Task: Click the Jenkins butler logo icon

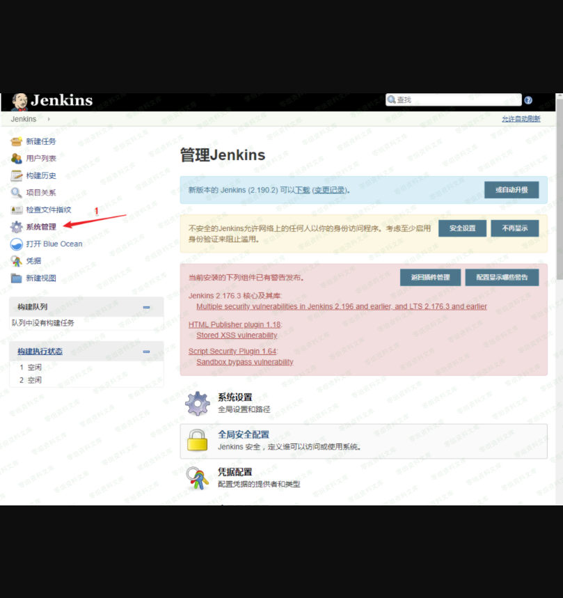Action: click(x=20, y=101)
